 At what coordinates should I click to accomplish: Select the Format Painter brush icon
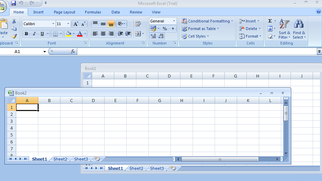coord(14,36)
